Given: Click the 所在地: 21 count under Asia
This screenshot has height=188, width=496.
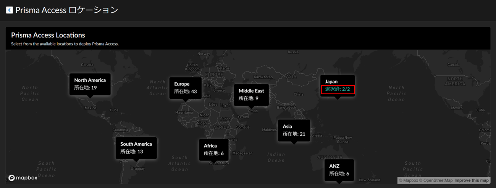Looking at the screenshot, I should (294, 134).
